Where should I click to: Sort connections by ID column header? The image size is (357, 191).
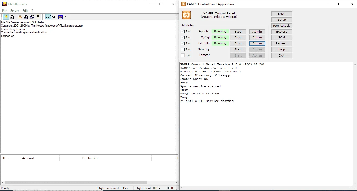(10, 158)
